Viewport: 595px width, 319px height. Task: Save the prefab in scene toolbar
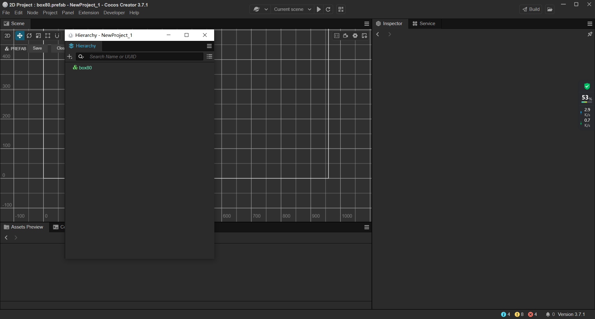point(37,48)
